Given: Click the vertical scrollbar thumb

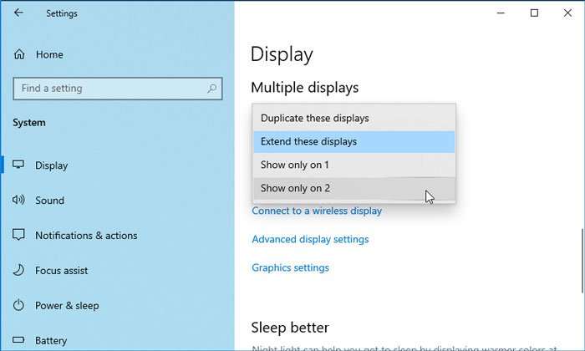Looking at the screenshot, I should 582,261.
